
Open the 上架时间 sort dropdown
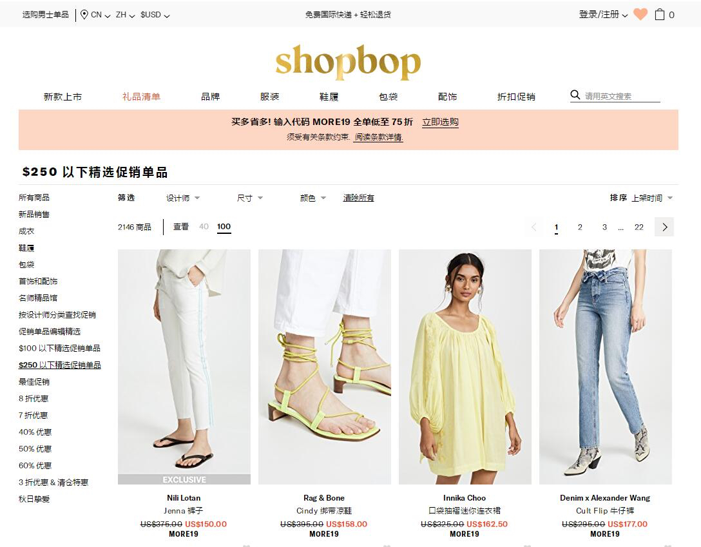pos(652,198)
